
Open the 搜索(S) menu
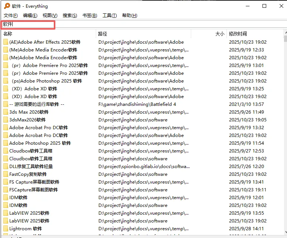point(70,16)
